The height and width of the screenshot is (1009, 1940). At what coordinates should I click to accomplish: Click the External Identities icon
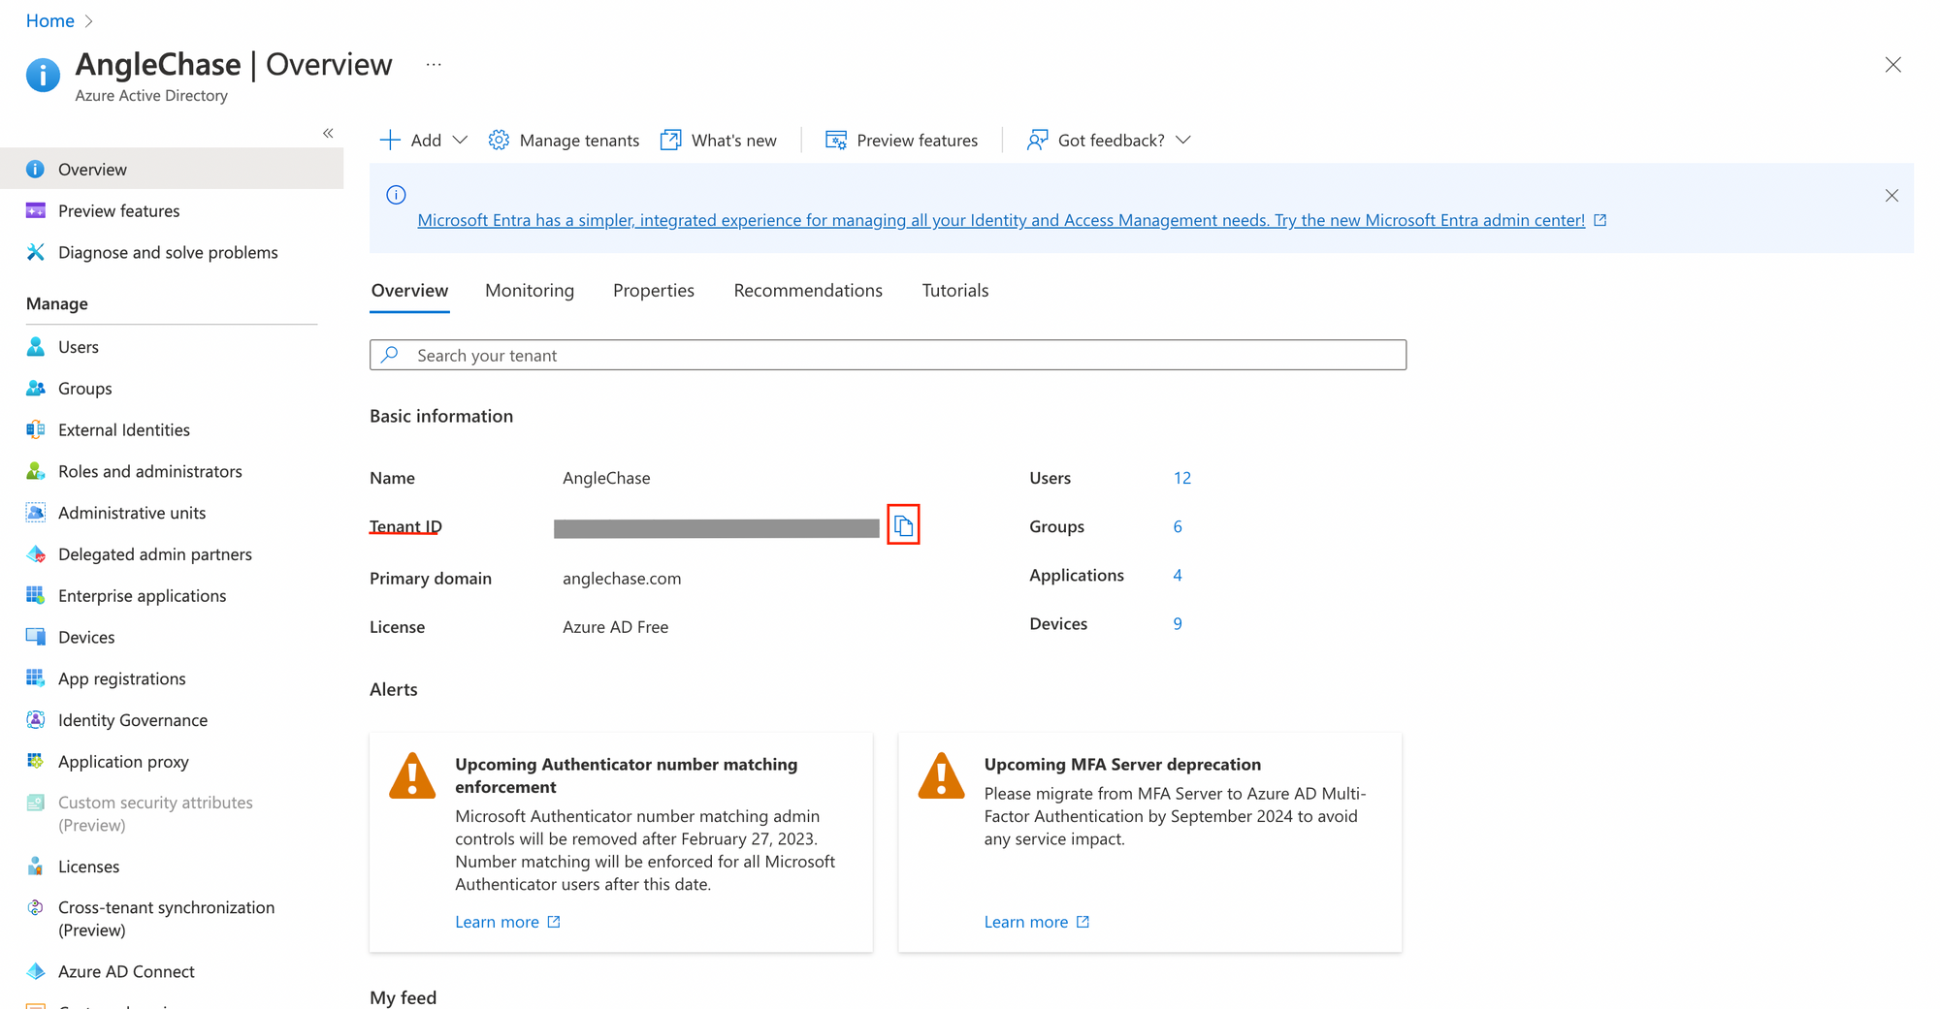coord(36,430)
